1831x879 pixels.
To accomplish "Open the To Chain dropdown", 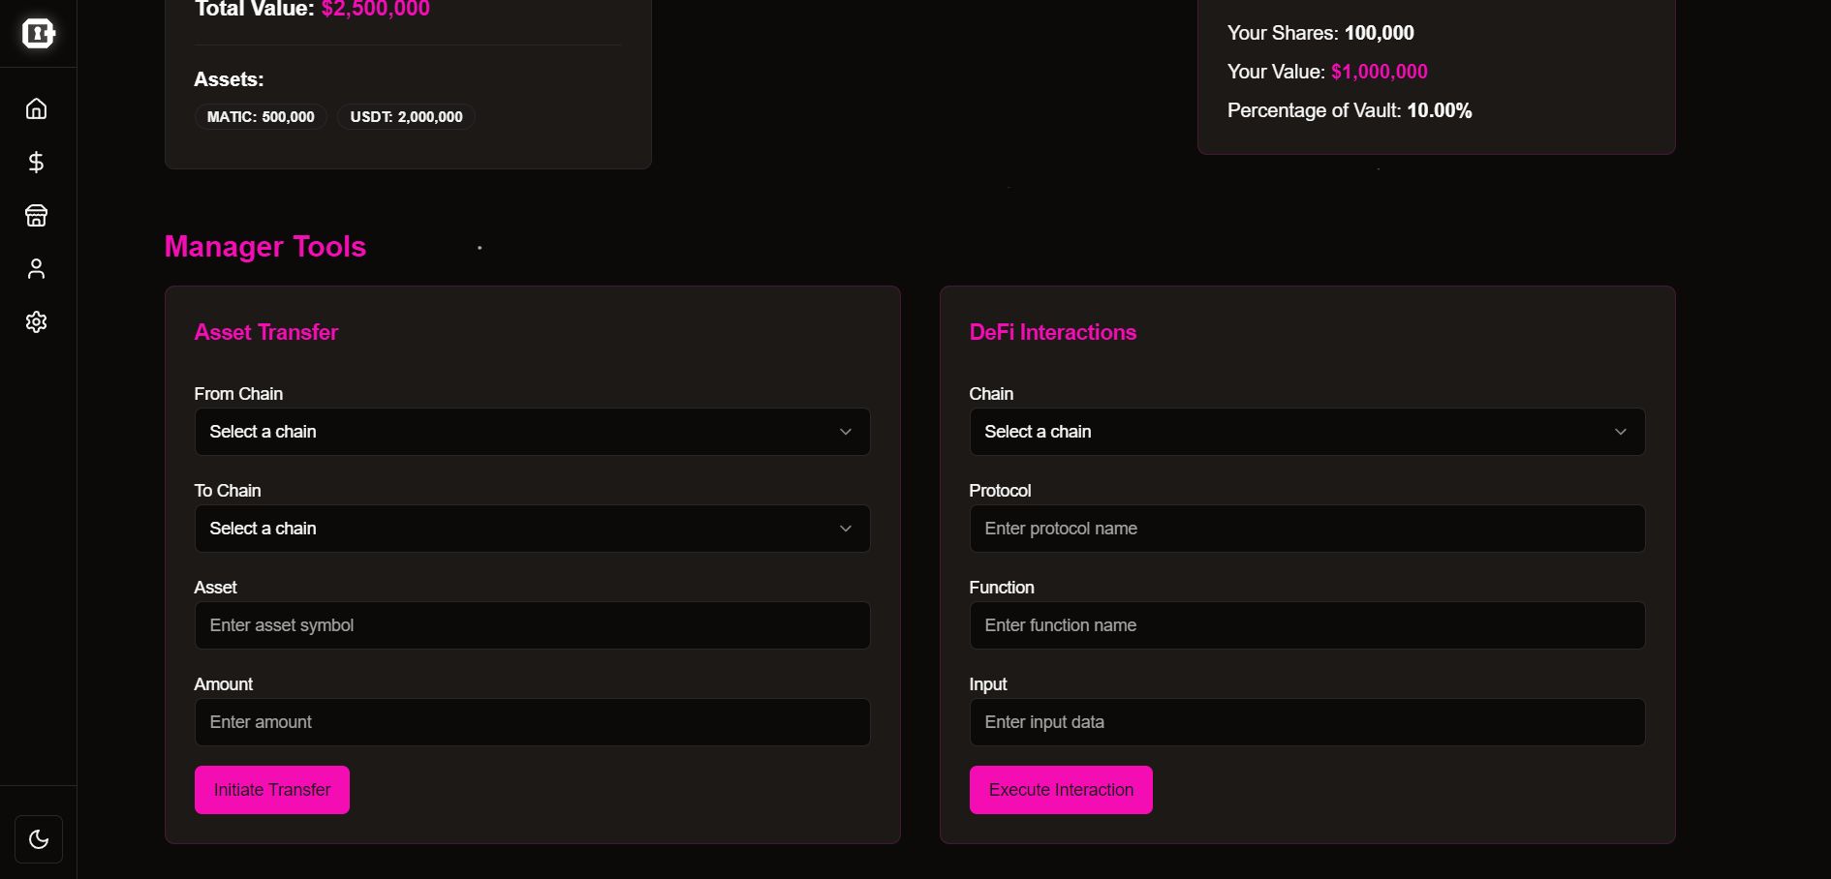I will [x=532, y=529].
